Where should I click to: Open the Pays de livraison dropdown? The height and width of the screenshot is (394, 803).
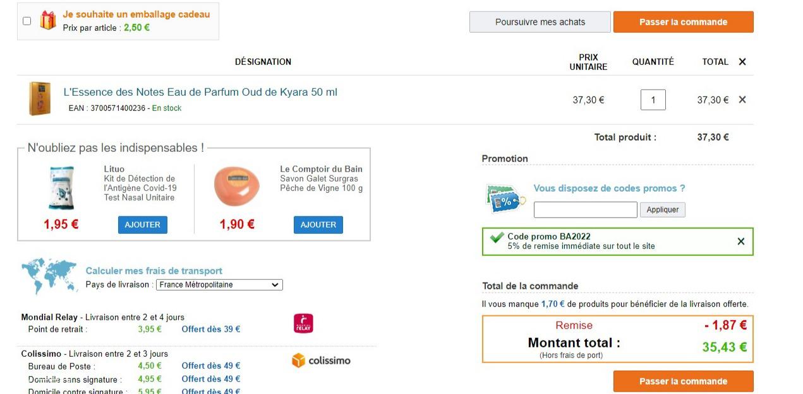tap(219, 285)
